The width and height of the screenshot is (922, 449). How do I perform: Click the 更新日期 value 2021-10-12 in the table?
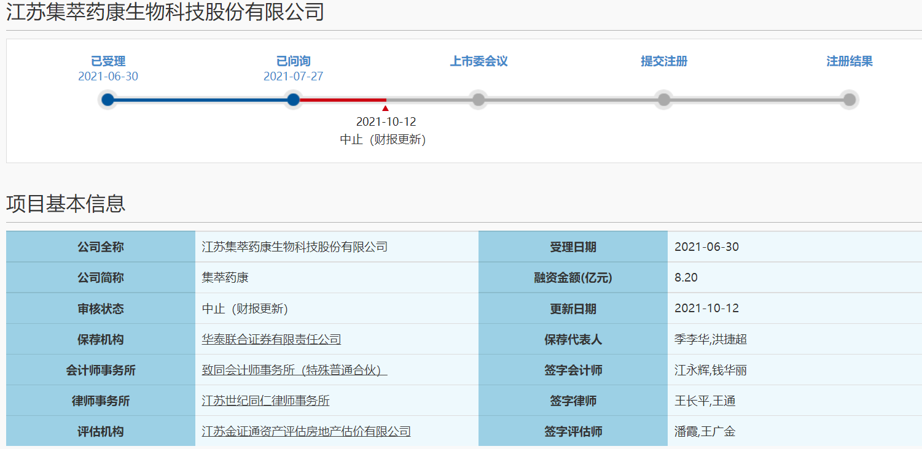pyautogui.click(x=706, y=309)
